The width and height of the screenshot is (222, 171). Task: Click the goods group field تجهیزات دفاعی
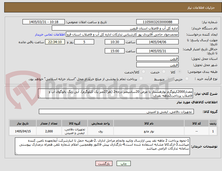coord(116,111)
